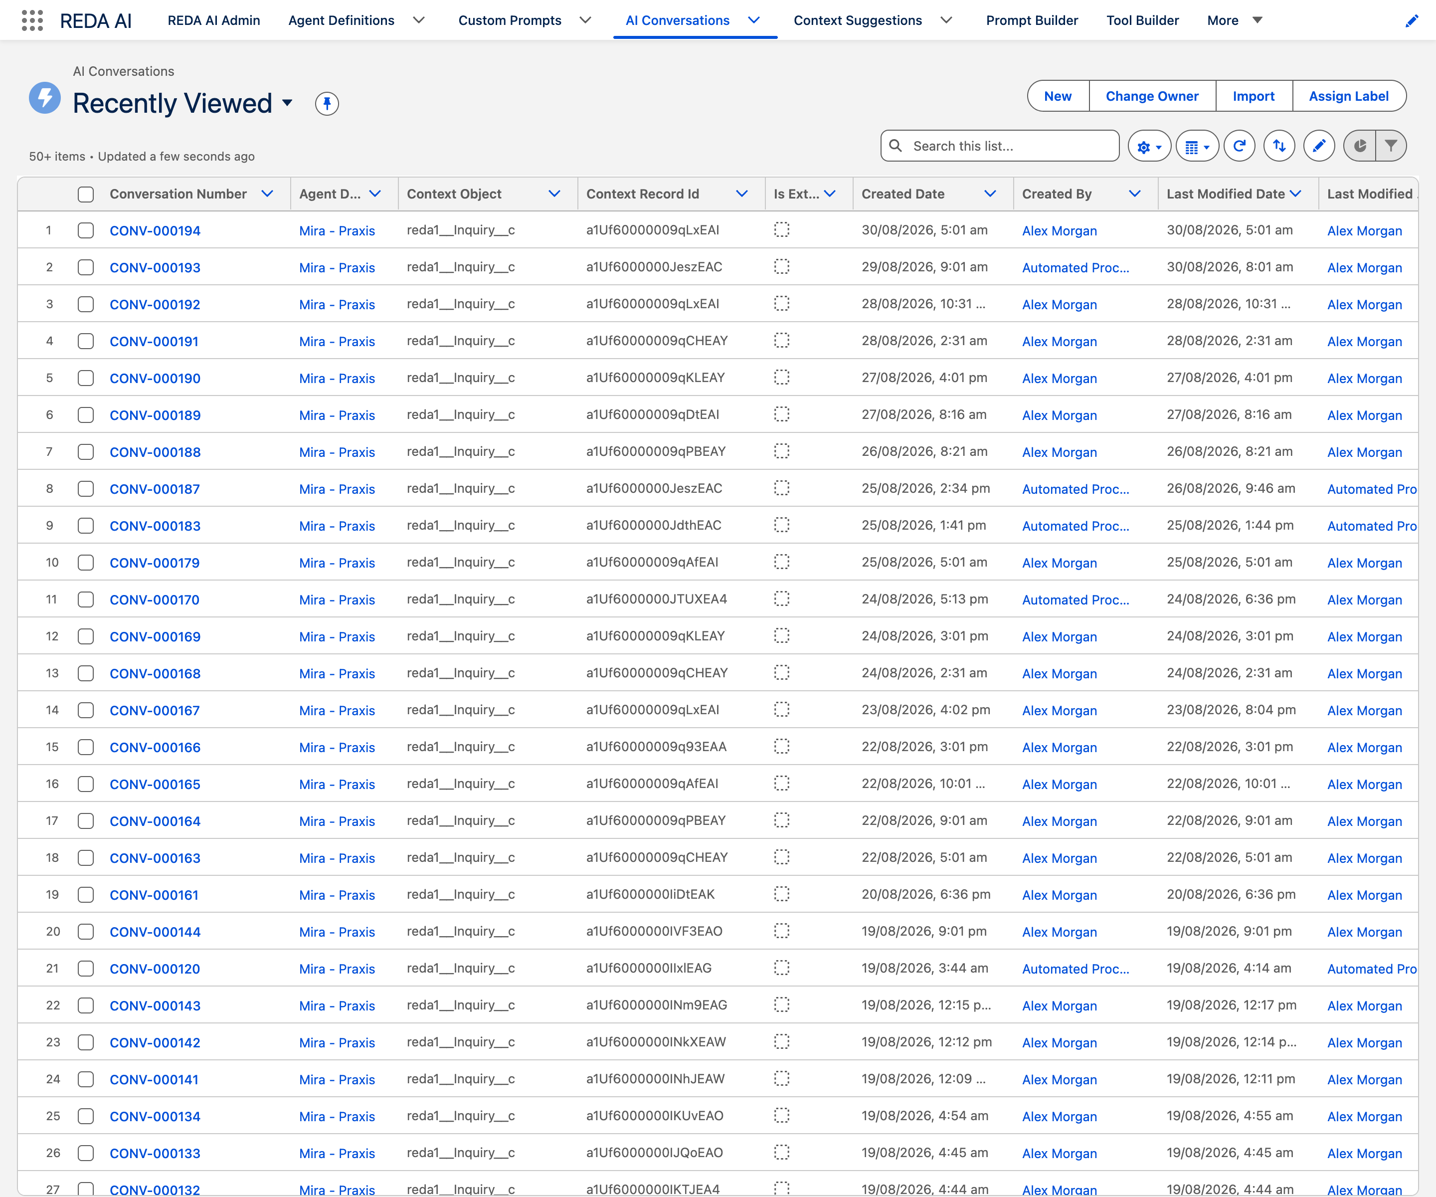This screenshot has width=1436, height=1197.
Task: Toggle the select-all rows checkbox
Action: [85, 194]
